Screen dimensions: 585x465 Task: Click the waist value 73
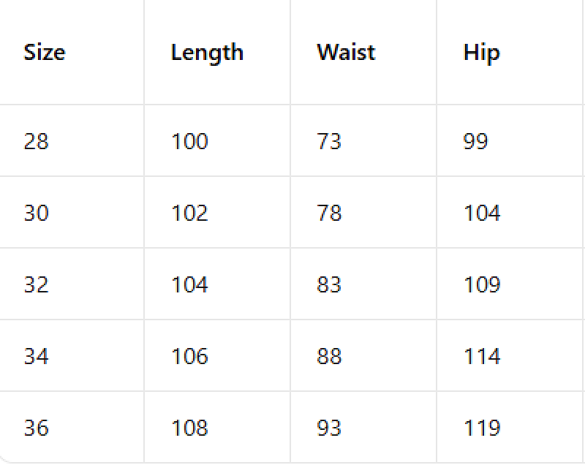pyautogui.click(x=329, y=141)
